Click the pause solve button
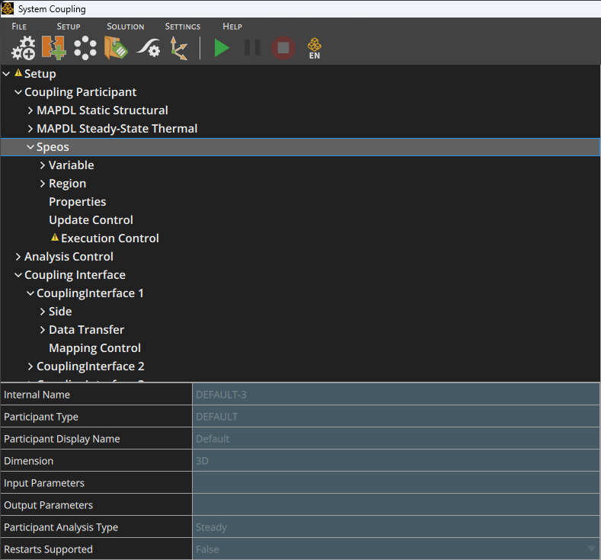This screenshot has width=601, height=560. tap(252, 48)
